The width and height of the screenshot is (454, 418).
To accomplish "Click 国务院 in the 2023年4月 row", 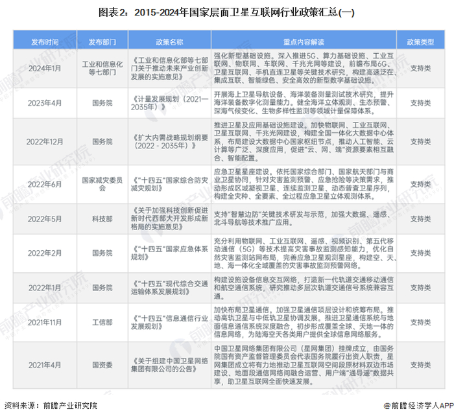I will [102, 103].
